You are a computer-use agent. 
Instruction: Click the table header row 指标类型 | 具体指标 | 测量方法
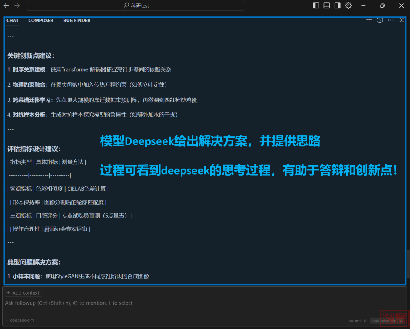(x=47, y=162)
